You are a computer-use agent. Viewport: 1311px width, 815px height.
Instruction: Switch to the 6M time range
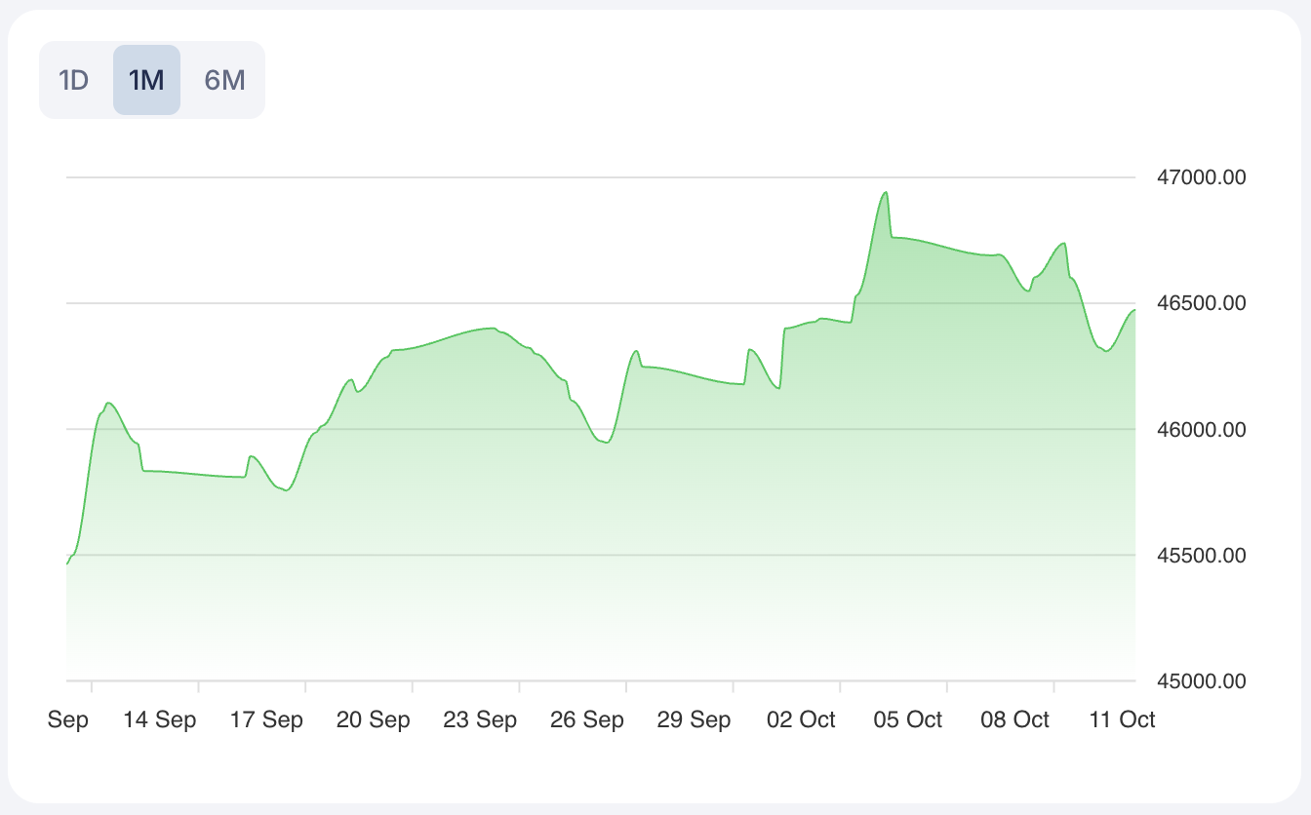tap(224, 80)
